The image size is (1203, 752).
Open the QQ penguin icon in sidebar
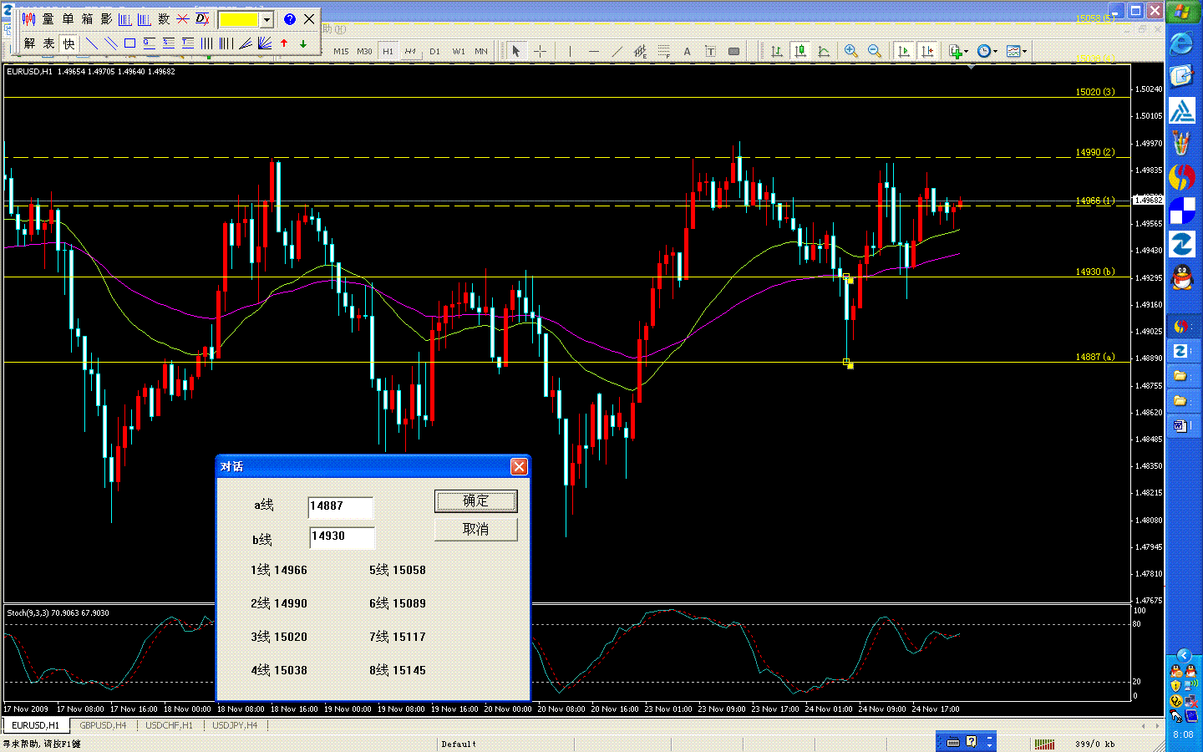tap(1182, 277)
